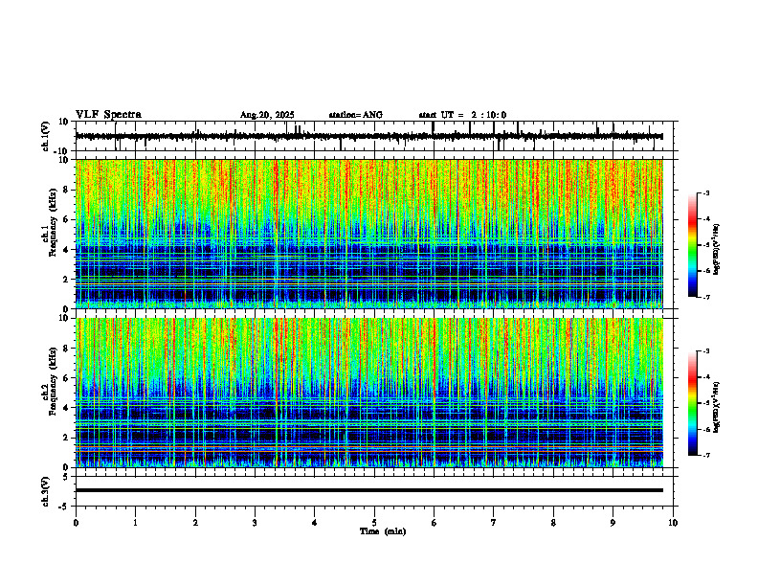Click the "ch.1(V)" waveform axis label
The image size is (758, 586).
pos(46,136)
